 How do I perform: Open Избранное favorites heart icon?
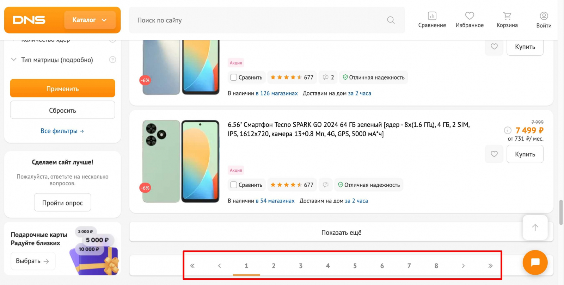pos(470,16)
